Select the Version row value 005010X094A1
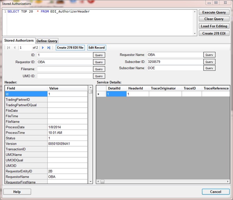The height and width of the screenshot is (200, 233). pyautogui.click(x=68, y=144)
